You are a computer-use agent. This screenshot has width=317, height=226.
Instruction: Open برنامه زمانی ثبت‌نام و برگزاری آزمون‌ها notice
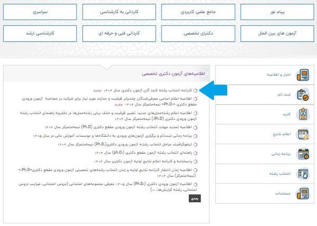pyautogui.click(x=113, y=136)
